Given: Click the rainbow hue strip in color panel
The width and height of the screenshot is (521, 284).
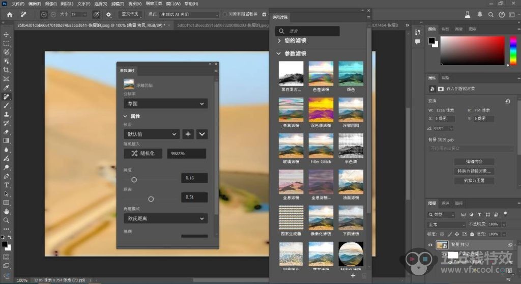Looking at the screenshot, I should (513, 50).
